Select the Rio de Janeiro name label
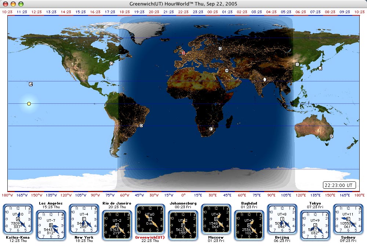The height and width of the screenshot is (250, 367). tap(117, 203)
